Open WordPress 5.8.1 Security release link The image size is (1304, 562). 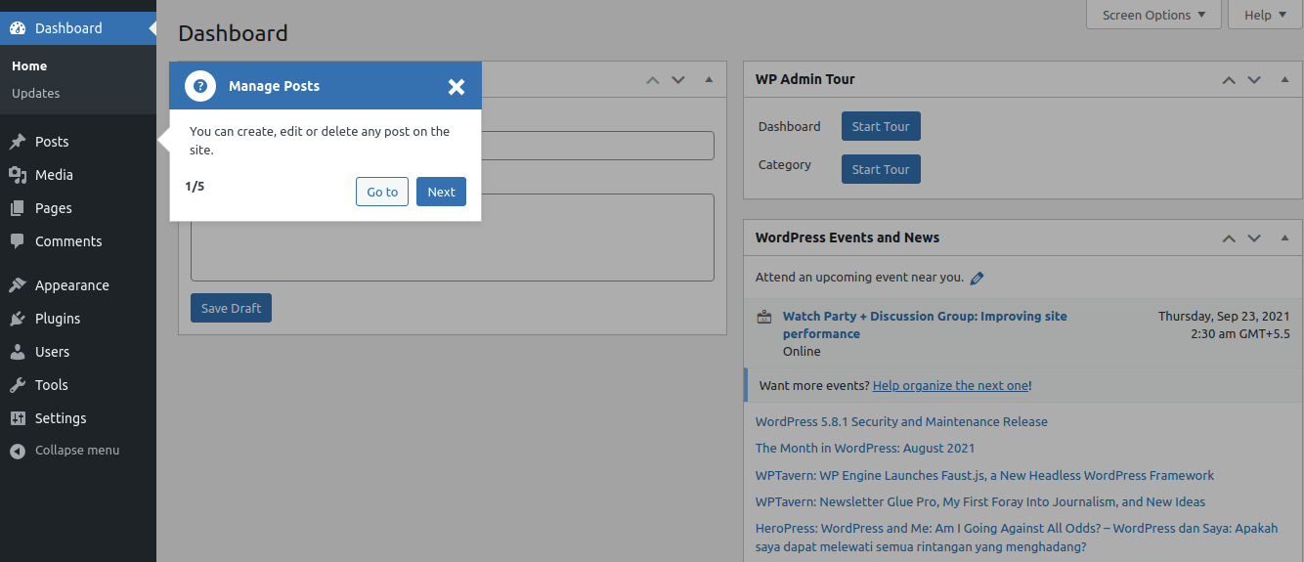(x=901, y=422)
